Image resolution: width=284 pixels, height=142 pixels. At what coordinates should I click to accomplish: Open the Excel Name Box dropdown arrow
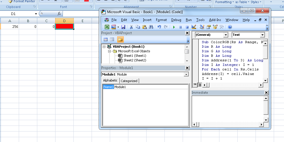(36, 14)
